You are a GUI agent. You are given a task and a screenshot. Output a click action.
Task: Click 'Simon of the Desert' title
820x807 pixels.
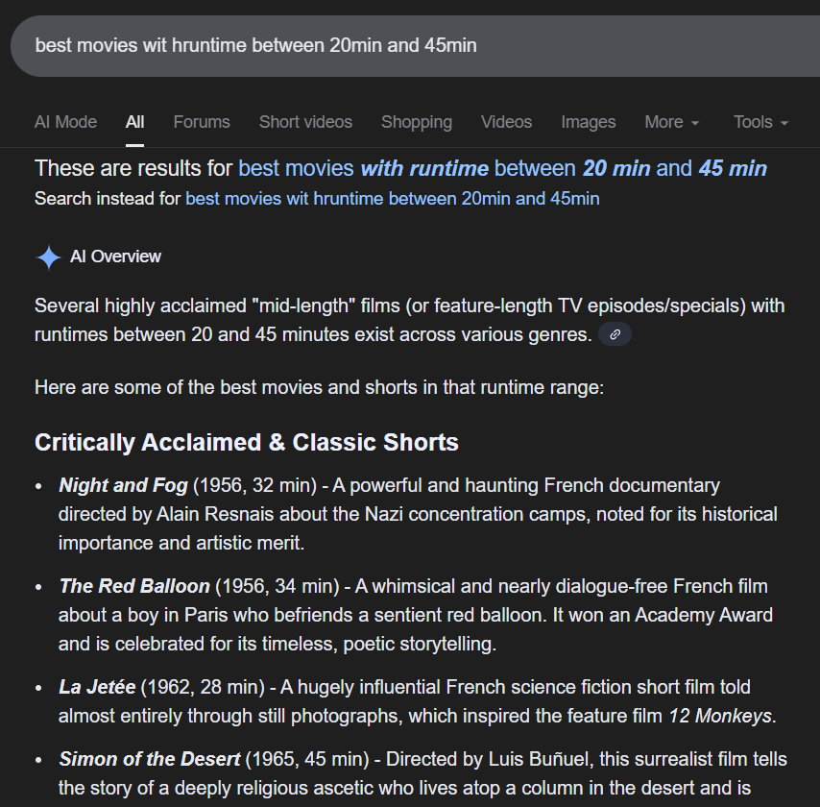(x=150, y=759)
